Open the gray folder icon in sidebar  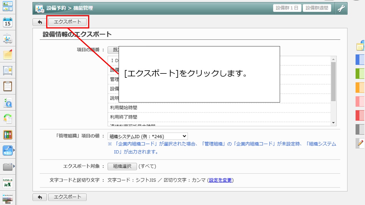click(x=8, y=167)
